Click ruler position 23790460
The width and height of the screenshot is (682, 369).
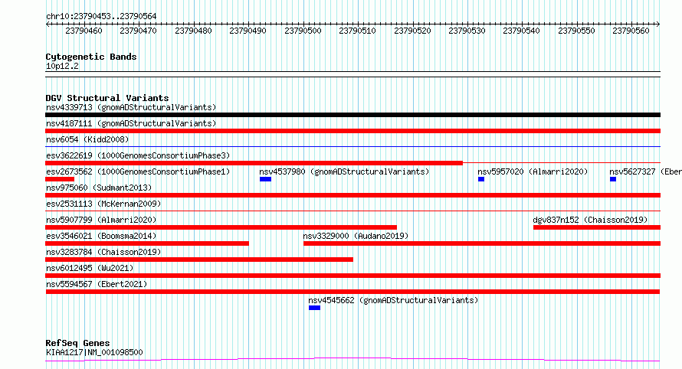(x=84, y=31)
